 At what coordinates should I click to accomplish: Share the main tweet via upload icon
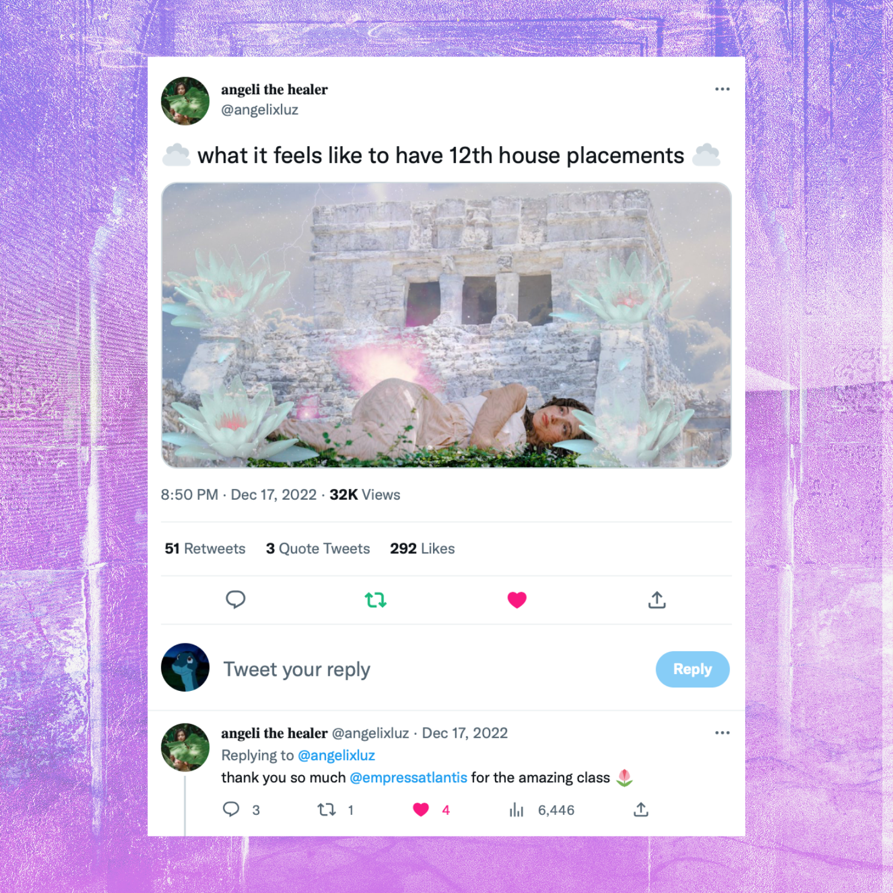(x=657, y=600)
